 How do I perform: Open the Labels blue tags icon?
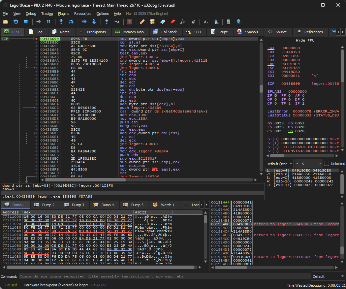(x=163, y=22)
